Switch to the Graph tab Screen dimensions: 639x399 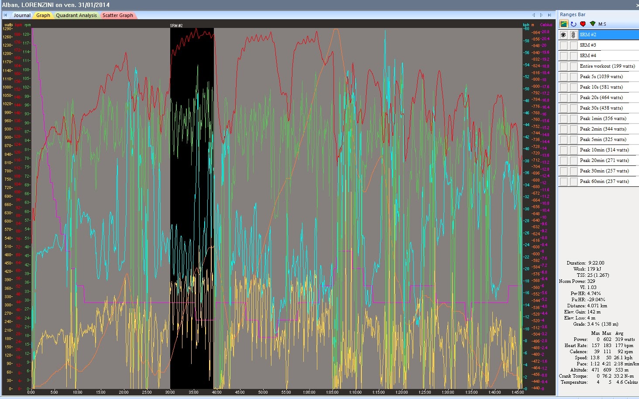[x=43, y=15]
